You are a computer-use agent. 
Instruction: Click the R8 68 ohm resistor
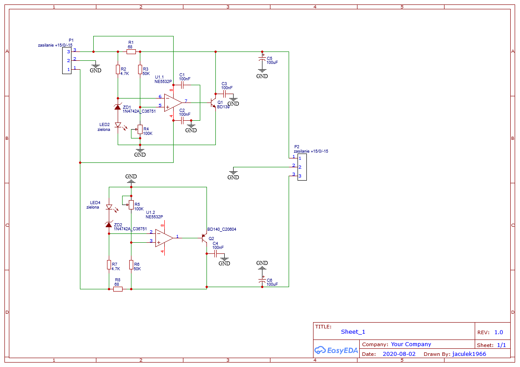click(118, 289)
